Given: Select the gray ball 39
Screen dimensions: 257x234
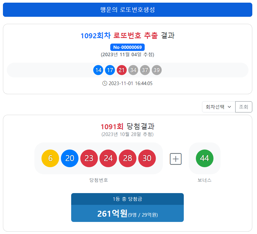Looking at the screenshot, I should click(157, 70).
